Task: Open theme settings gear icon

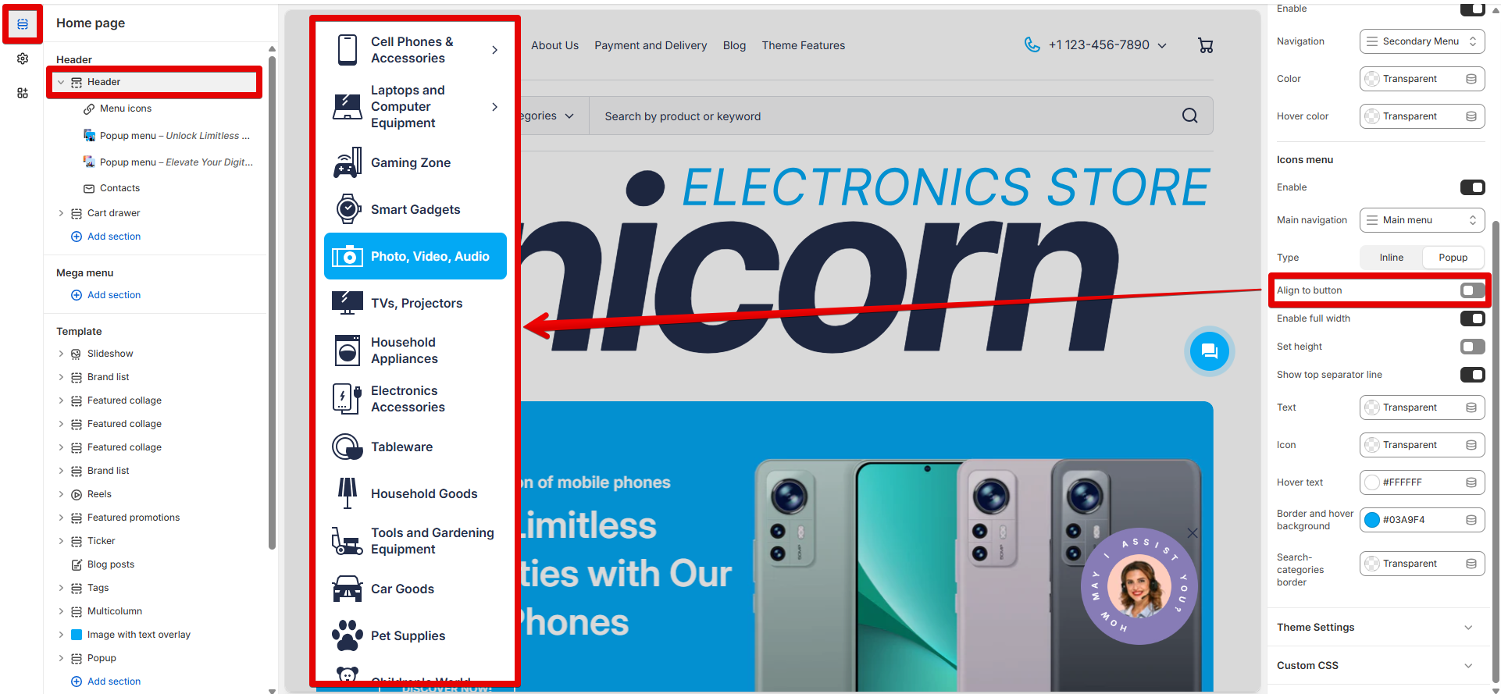Action: (23, 59)
